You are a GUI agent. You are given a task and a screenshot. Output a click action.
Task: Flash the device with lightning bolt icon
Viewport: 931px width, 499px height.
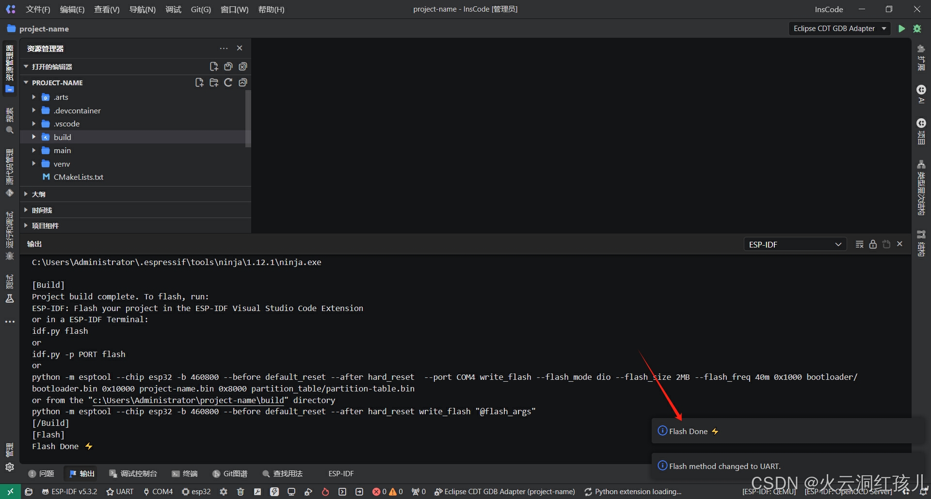[274, 491]
